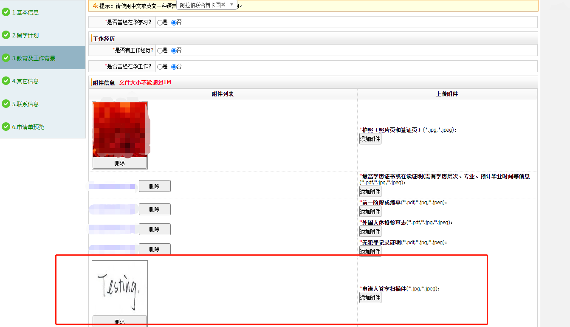This screenshot has height=327, width=570.
Task: Select 是 for 是否曾经在华工作
Action: [160, 67]
